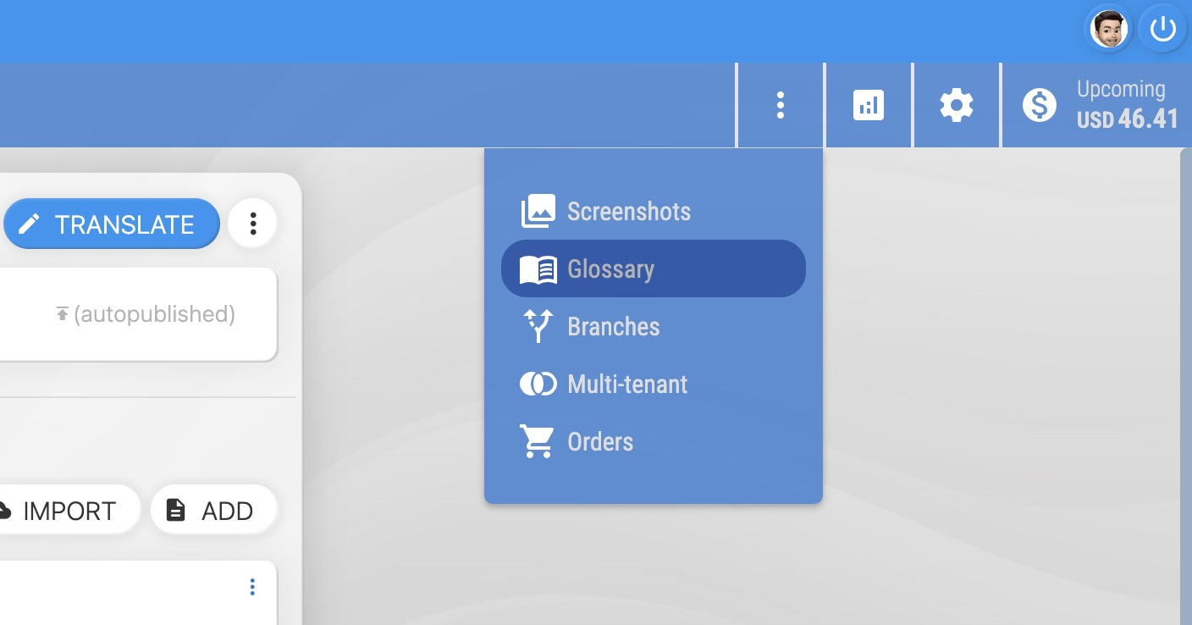Click the Orders shopping cart icon
The width and height of the screenshot is (1192, 625).
pyautogui.click(x=538, y=442)
